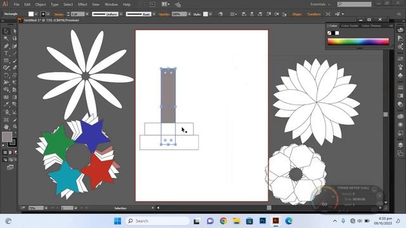
Task: Select the Rotate tool
Action: point(6,75)
